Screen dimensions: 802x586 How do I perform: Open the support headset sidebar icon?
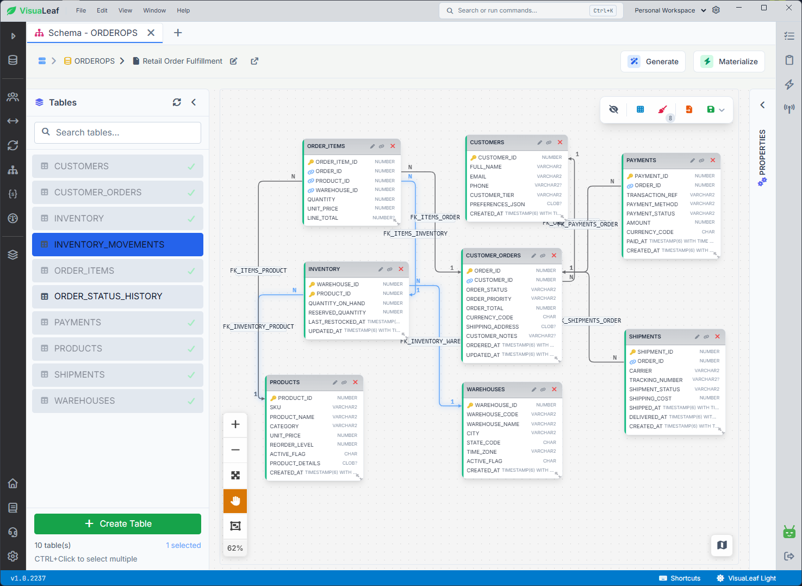pyautogui.click(x=13, y=532)
